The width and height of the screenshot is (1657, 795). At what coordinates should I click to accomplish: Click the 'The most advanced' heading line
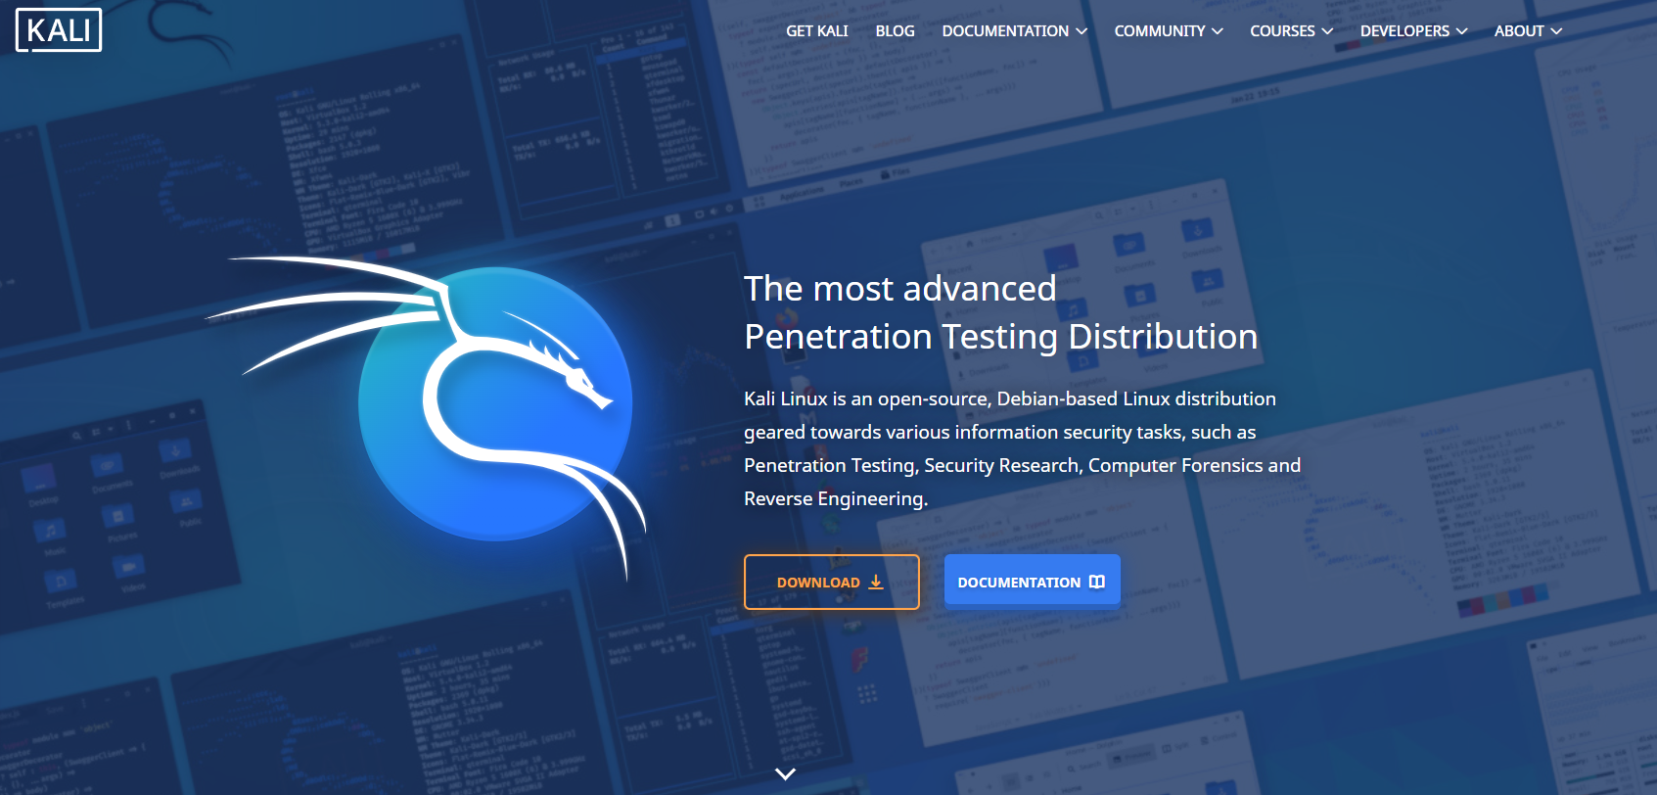[899, 289]
